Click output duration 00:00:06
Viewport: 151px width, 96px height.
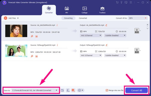point(123,31)
